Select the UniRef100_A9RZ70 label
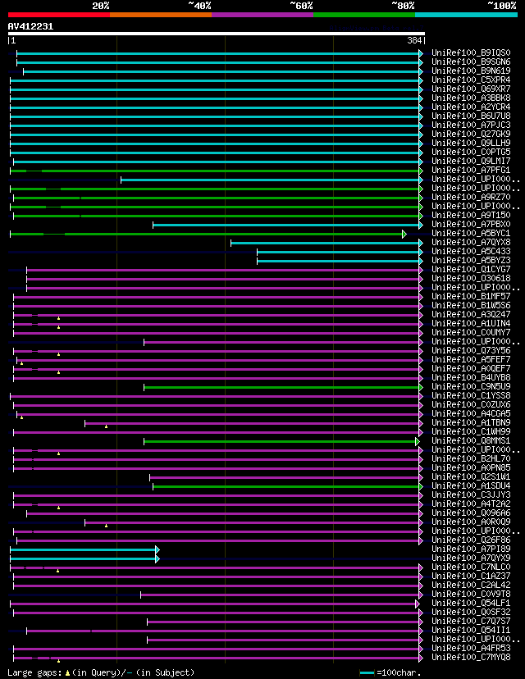The height and width of the screenshot is (679, 525). pos(471,197)
